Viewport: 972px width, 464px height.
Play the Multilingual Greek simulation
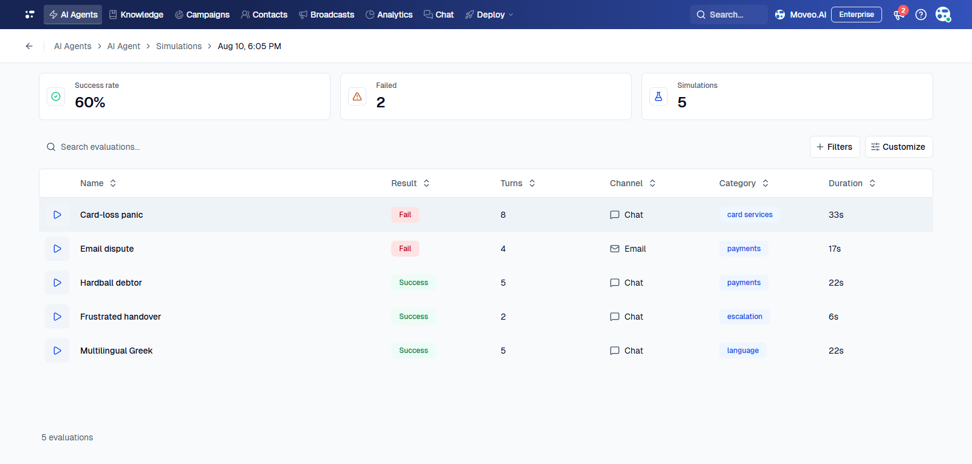pyautogui.click(x=57, y=351)
